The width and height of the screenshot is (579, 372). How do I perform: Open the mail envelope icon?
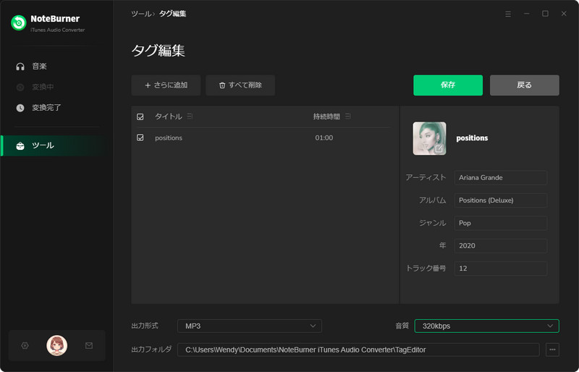89,345
